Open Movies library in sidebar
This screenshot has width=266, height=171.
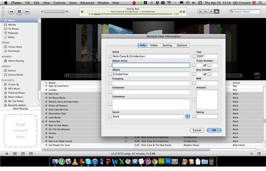pyautogui.click(x=12, y=24)
